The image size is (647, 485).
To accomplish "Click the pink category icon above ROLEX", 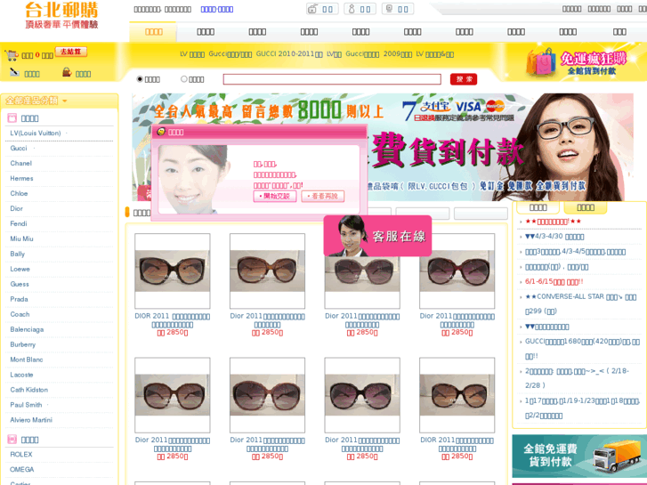I will coord(12,440).
